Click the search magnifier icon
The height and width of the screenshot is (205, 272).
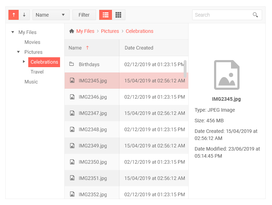pyautogui.click(x=255, y=15)
